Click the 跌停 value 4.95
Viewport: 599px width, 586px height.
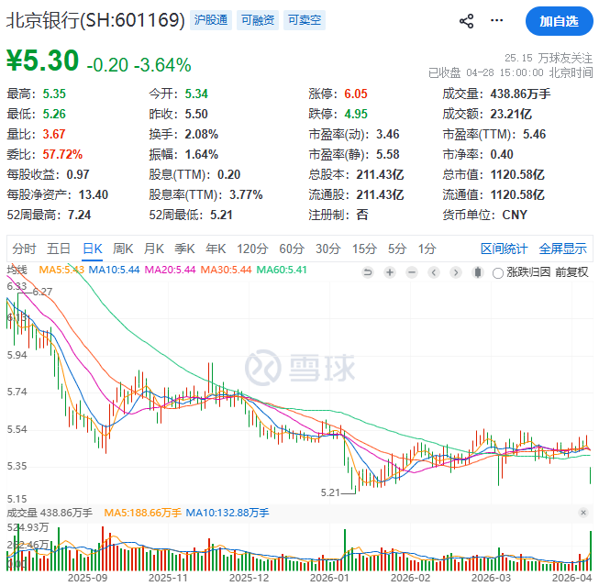[x=356, y=115]
